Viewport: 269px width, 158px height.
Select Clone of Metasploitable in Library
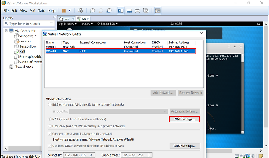point(30,62)
